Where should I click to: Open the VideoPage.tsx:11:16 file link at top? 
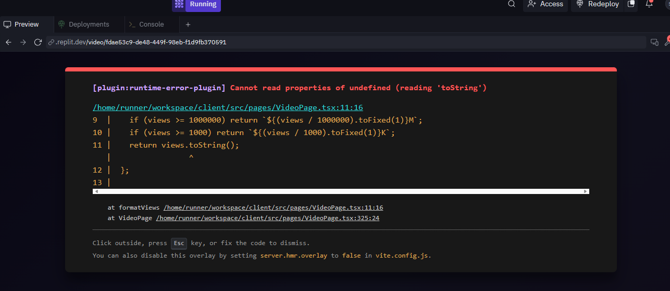[x=228, y=107]
